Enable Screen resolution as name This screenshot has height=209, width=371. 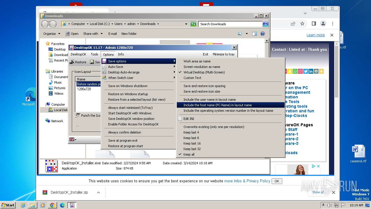tap(230, 67)
